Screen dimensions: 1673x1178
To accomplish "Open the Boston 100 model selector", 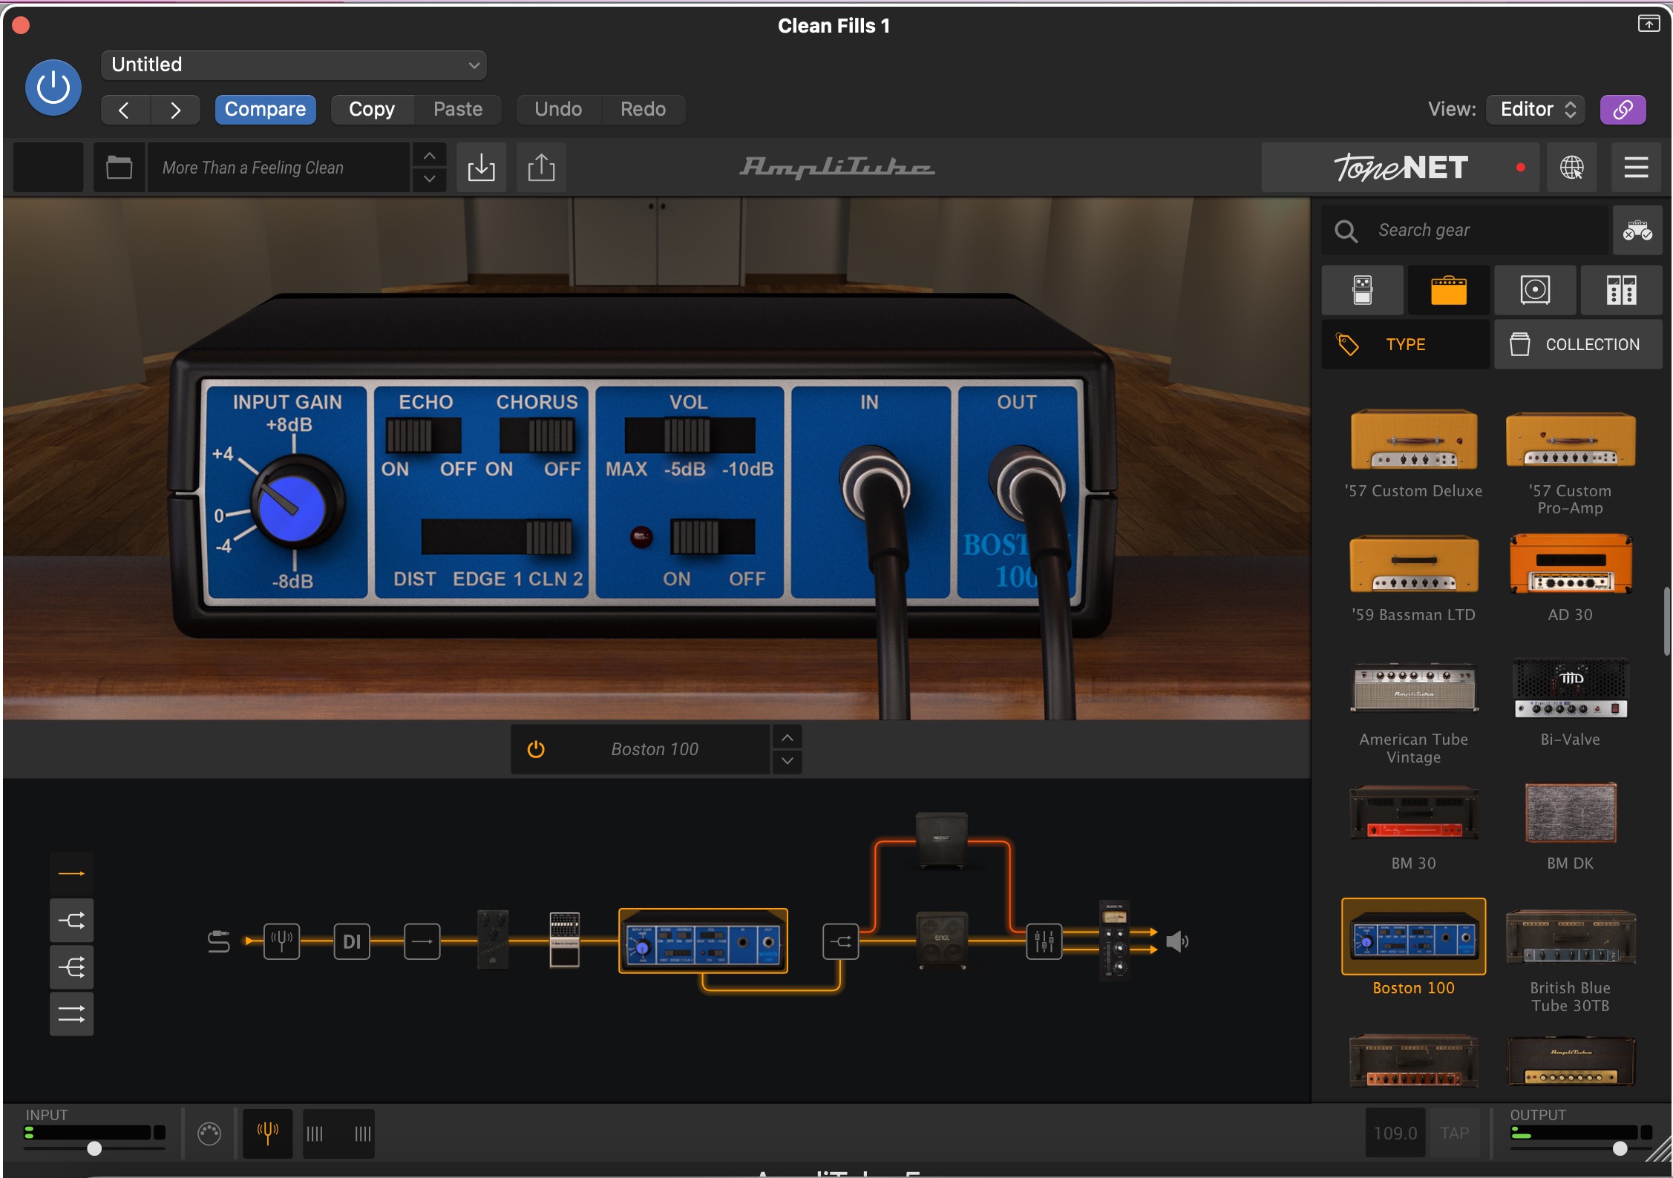I will (654, 749).
